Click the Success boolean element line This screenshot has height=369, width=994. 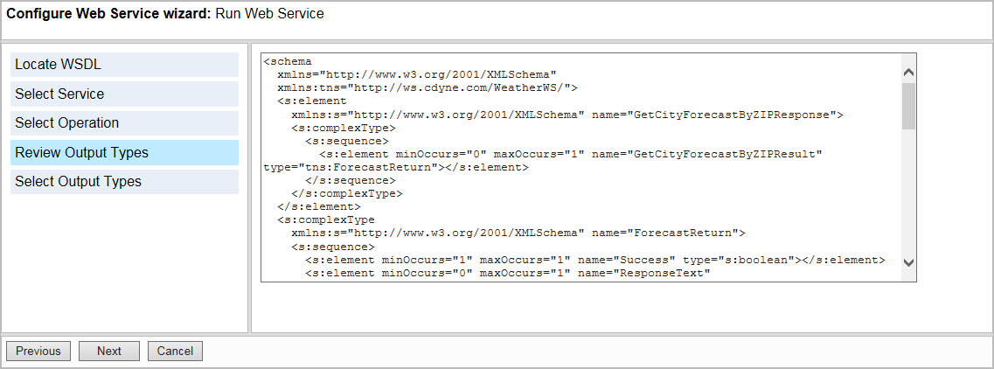point(594,260)
